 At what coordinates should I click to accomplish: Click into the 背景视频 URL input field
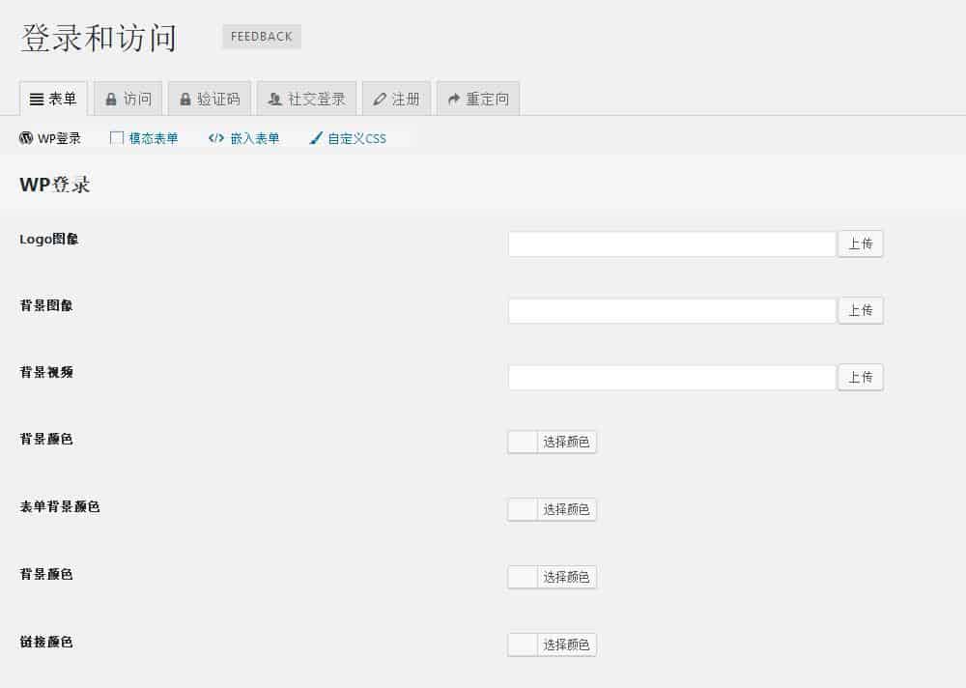[x=671, y=377]
